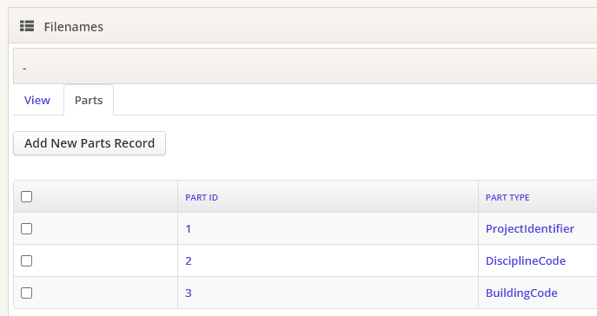The height and width of the screenshot is (316, 597).
Task: Tick the checkbox in DisciplineCode row
Action: click(x=26, y=260)
